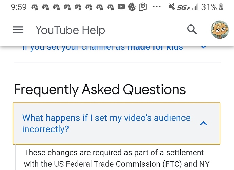The height and width of the screenshot is (170, 234).
Task: Click the Frequently Asked Questions heading
Action: [100, 89]
